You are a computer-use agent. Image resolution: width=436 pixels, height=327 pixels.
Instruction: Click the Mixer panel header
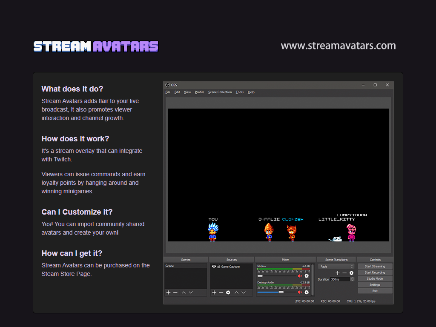click(x=285, y=260)
